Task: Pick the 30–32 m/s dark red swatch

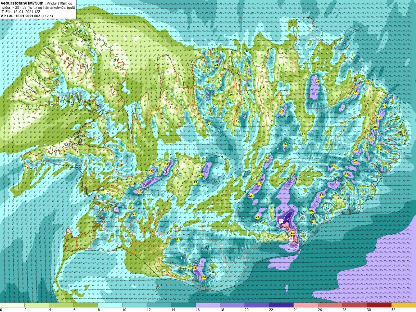Action: point(379,305)
